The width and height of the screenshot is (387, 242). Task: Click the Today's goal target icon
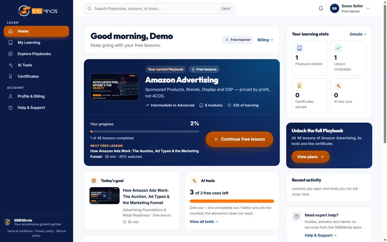coord(94,181)
